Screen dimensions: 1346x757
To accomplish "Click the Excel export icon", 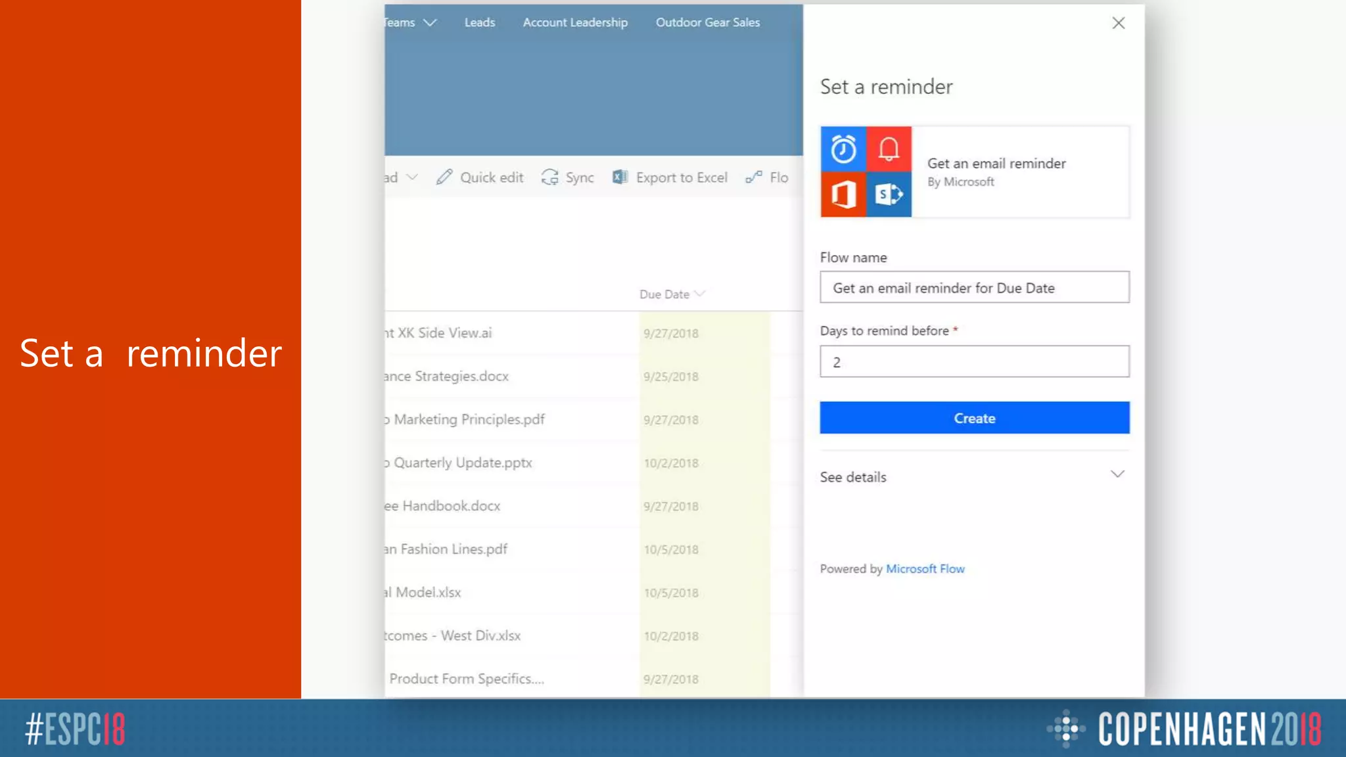I will 620,177.
